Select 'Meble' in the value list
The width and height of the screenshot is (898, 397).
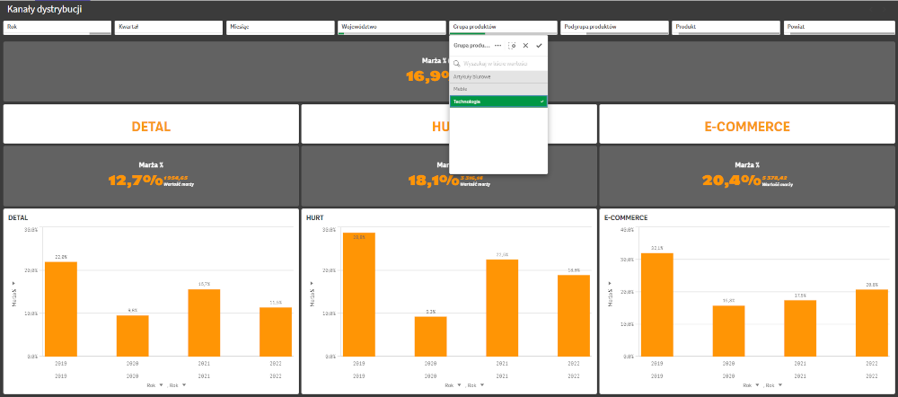coord(498,89)
